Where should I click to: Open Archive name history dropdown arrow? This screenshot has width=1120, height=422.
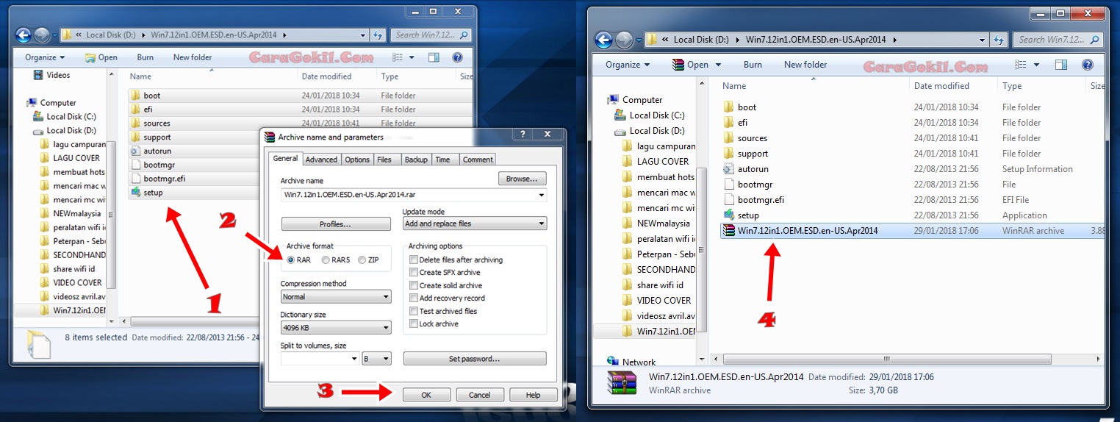pyautogui.click(x=542, y=195)
